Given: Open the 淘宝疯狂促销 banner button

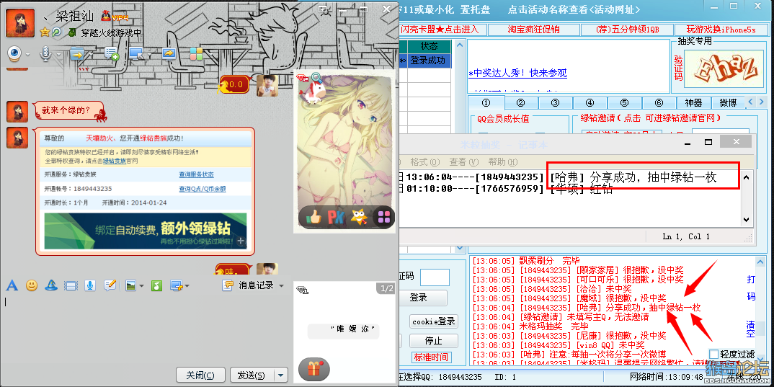Looking at the screenshot, I should [533, 30].
